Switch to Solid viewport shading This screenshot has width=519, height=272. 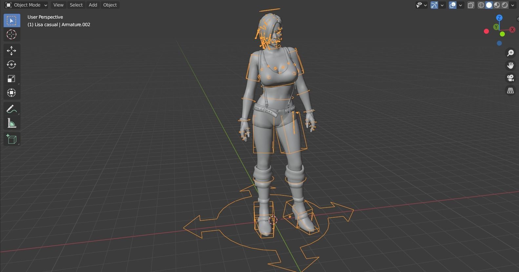point(489,5)
